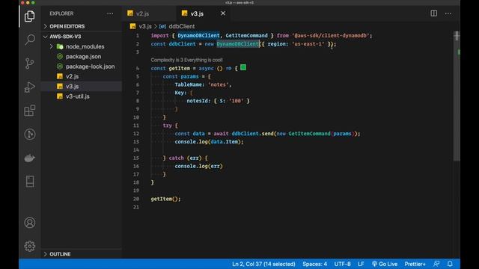Click the editor vertical scrollbar
This screenshot has width=479, height=269.
[x=457, y=96]
